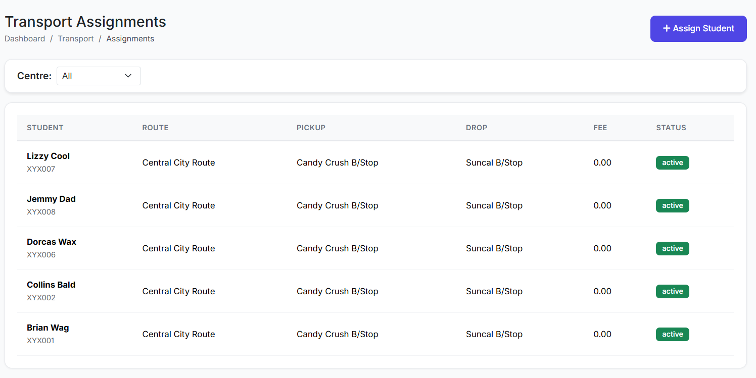Click Dorcas Wax student name
The image size is (756, 378).
(52, 242)
